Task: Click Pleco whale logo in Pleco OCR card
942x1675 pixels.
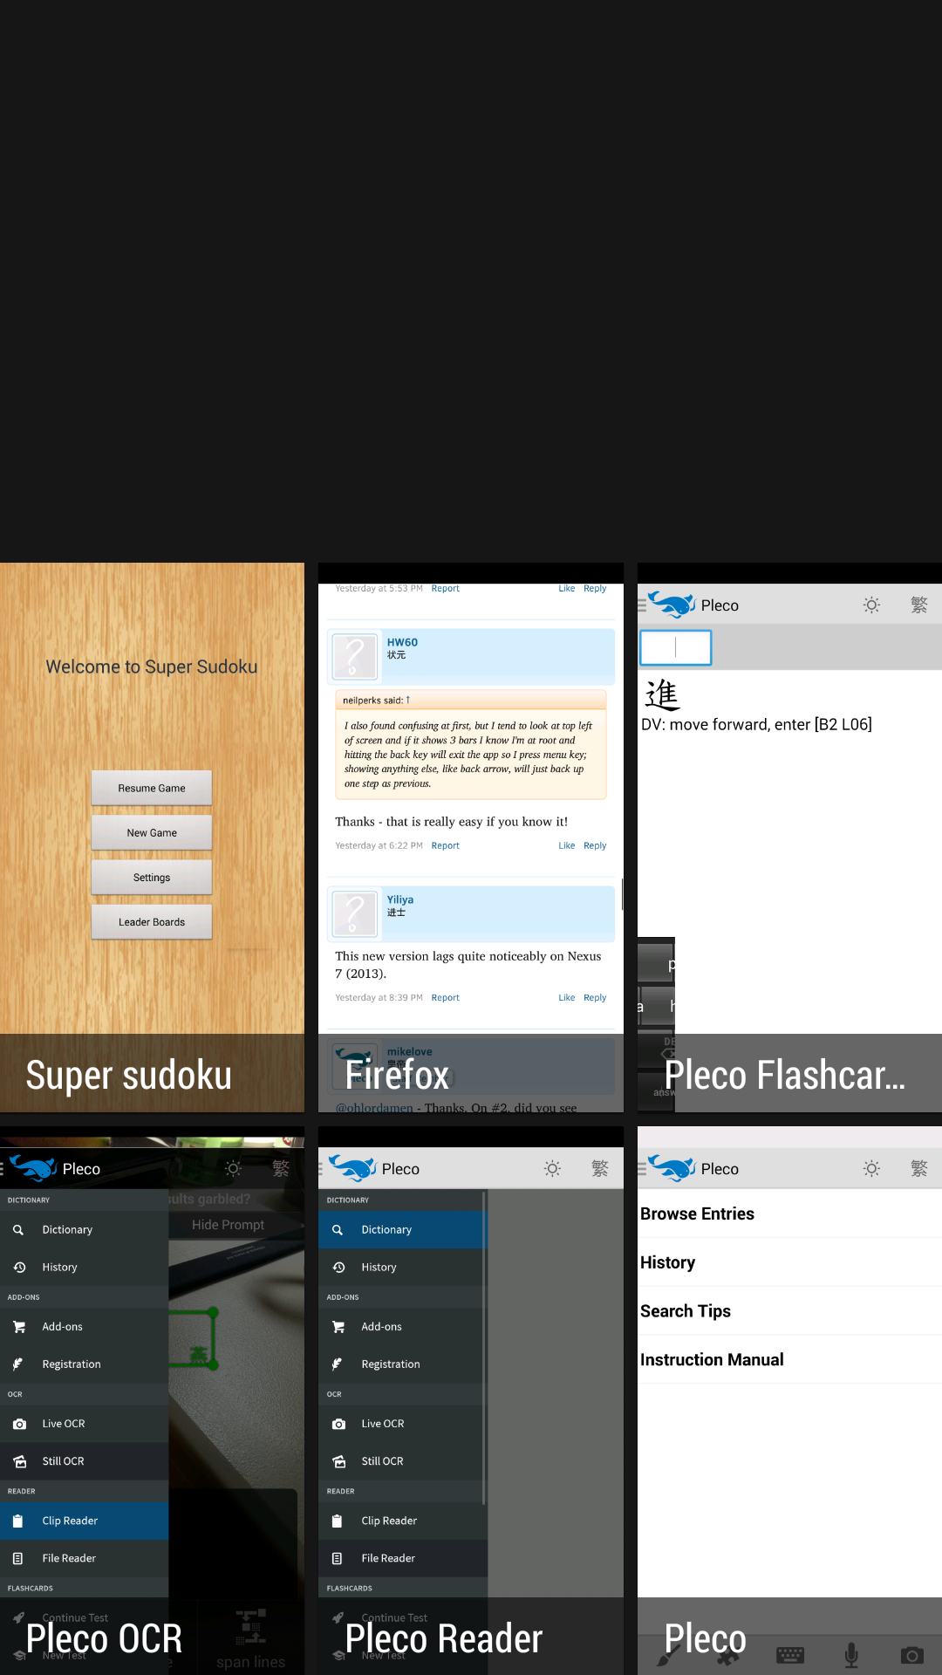Action: click(33, 1168)
